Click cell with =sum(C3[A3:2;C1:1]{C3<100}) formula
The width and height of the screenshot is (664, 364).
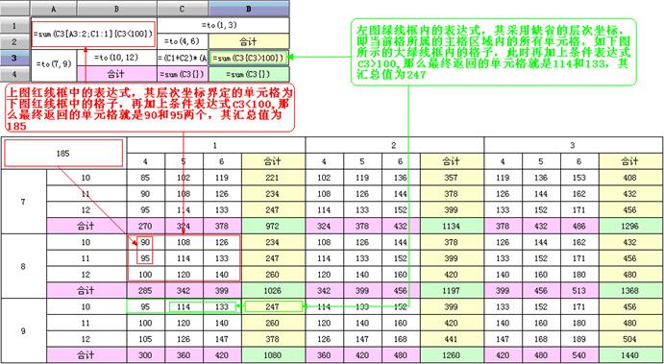93,34
